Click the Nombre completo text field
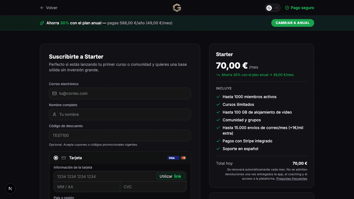 tap(124, 115)
